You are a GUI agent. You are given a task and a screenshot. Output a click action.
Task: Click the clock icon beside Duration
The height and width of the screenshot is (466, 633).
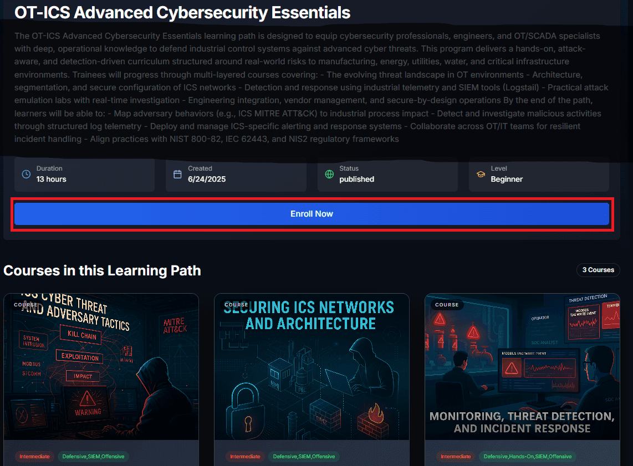pos(26,175)
